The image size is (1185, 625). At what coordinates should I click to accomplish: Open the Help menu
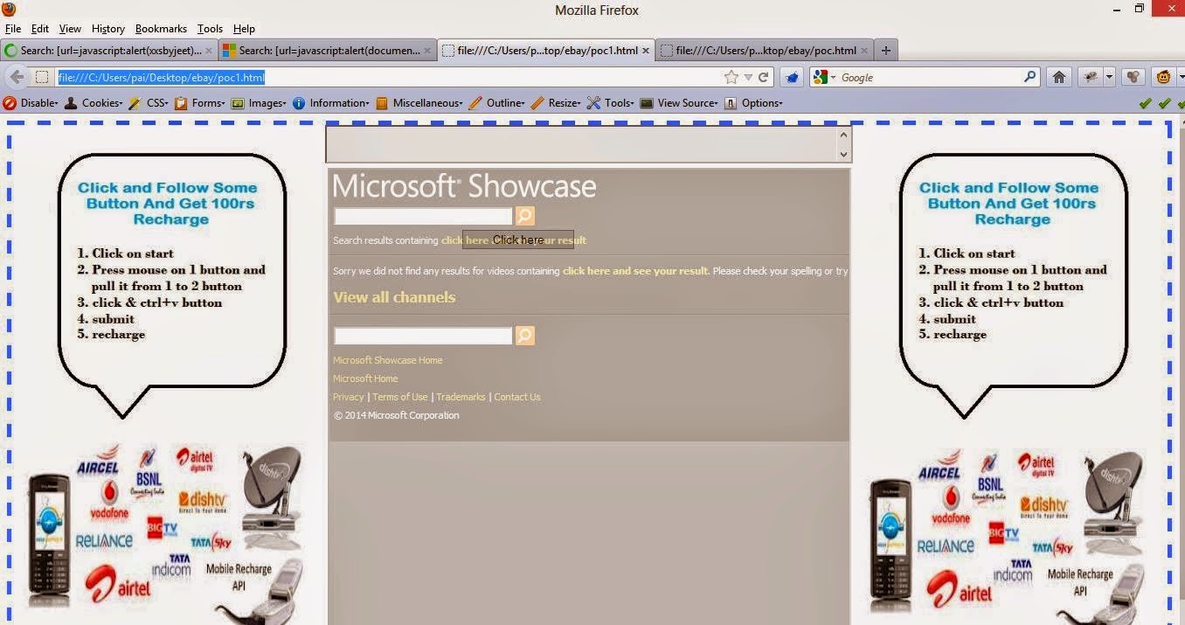tap(244, 29)
